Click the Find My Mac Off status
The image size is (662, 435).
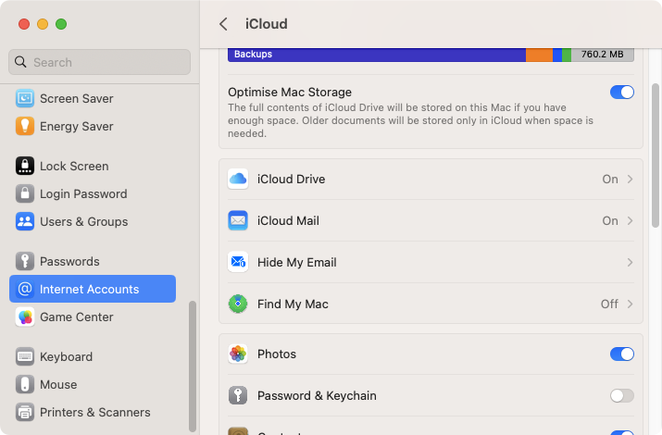(x=609, y=304)
